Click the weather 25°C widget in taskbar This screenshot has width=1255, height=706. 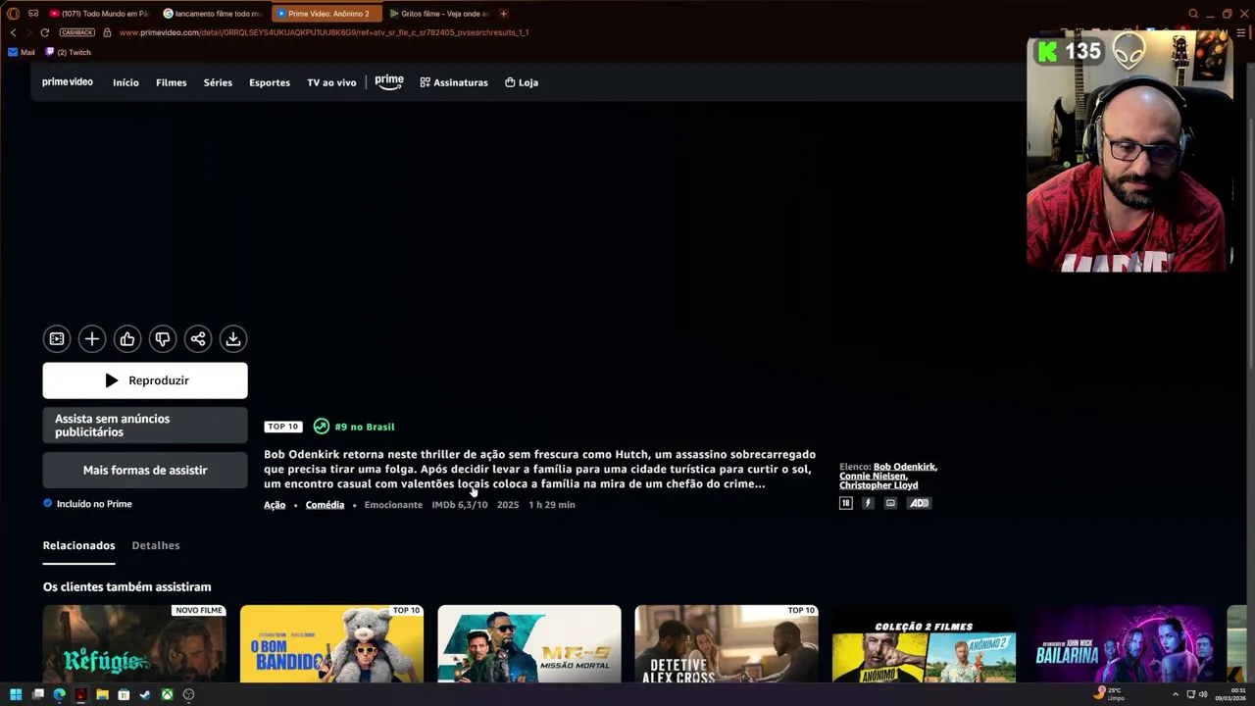click(1108, 694)
